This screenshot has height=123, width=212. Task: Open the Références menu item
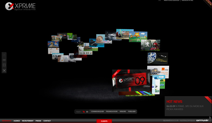click(x=7, y=121)
